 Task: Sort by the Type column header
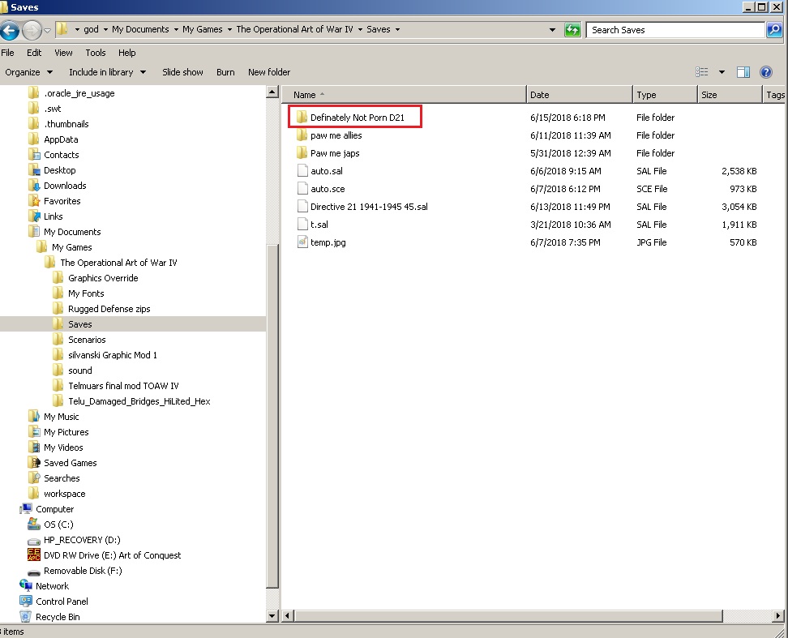click(666, 95)
